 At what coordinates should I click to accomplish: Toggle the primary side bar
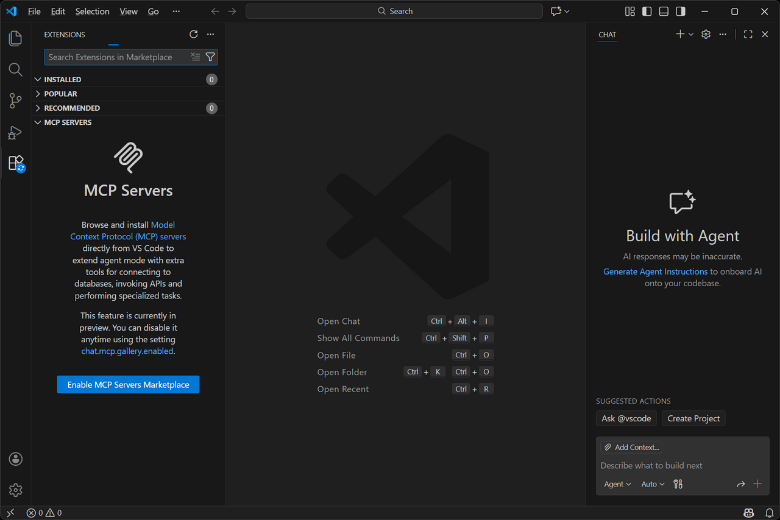[x=647, y=11]
